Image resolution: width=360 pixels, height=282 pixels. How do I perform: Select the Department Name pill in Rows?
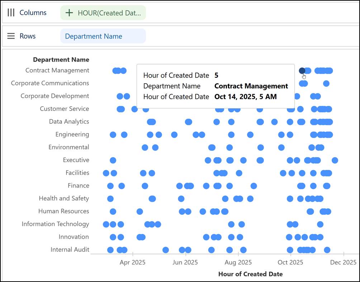(103, 36)
